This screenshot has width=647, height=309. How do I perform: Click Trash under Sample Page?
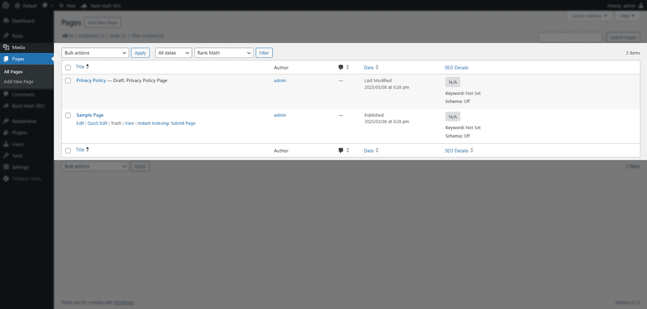click(x=116, y=123)
